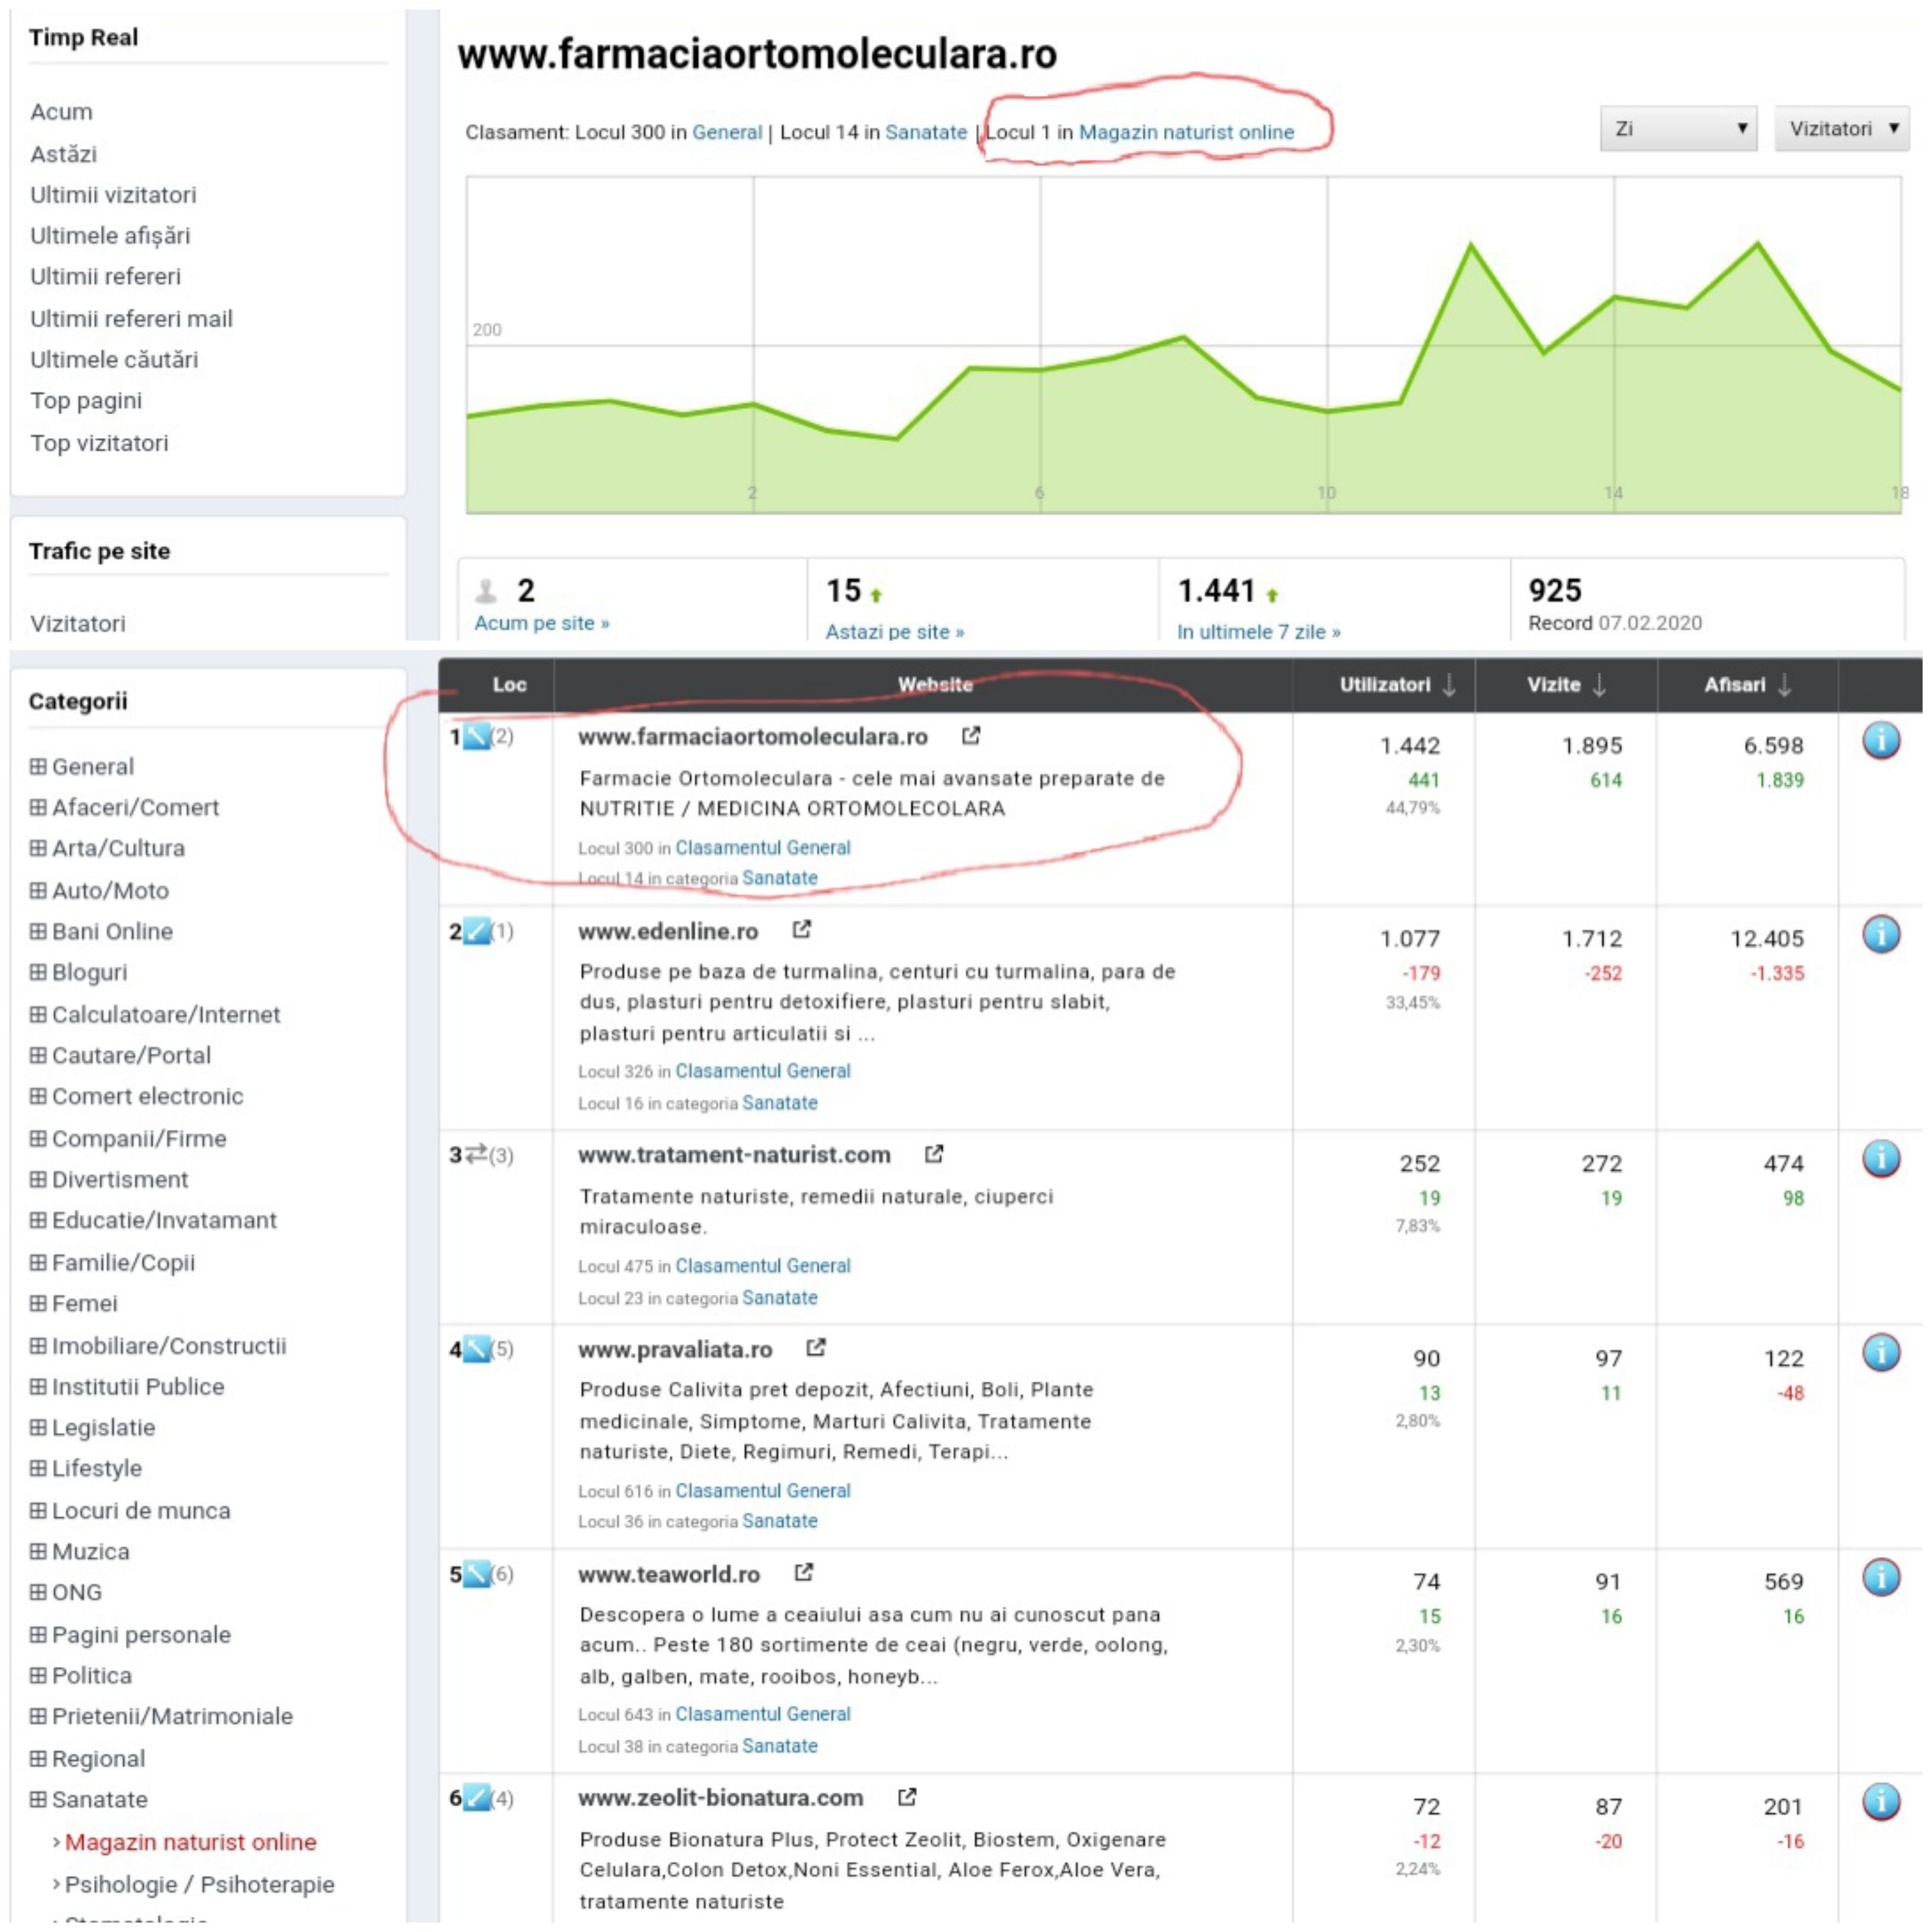Screen dimensions: 1932x1932
Task: Click rank trend icon beside pravaliata.ro
Action: [477, 1350]
